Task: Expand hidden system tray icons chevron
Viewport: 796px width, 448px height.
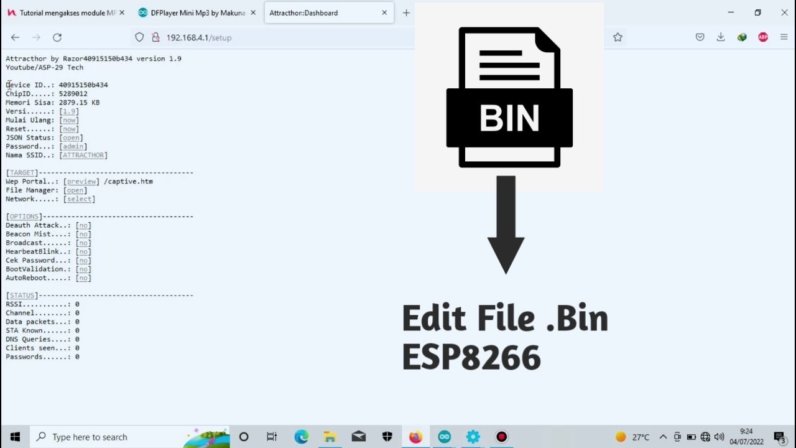Action: click(663, 437)
